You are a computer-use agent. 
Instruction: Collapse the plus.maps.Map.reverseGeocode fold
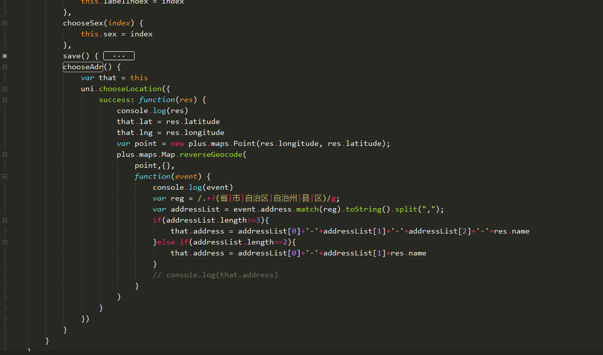coord(4,154)
